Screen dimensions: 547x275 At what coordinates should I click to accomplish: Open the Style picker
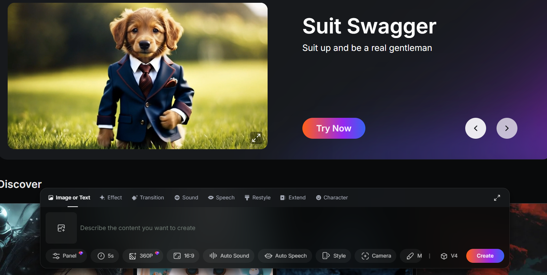(x=333, y=256)
